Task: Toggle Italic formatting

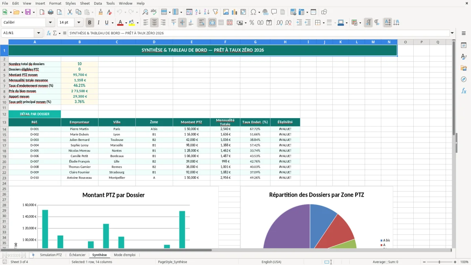Action: coord(98,23)
